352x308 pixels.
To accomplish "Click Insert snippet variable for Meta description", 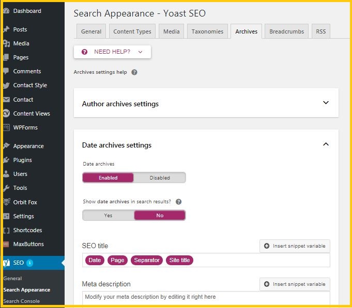I will coord(295,284).
